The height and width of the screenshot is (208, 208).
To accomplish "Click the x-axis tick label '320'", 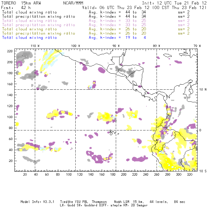I will point(190,174).
